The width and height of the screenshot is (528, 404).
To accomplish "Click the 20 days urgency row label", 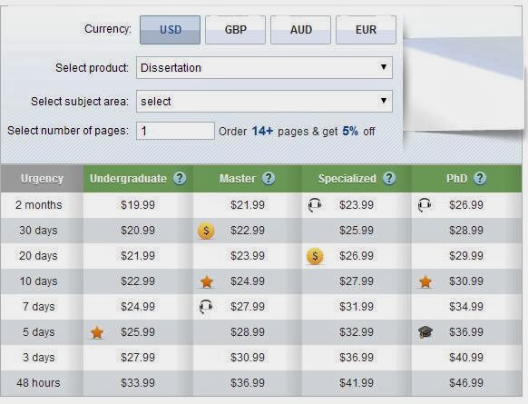I will (x=38, y=256).
